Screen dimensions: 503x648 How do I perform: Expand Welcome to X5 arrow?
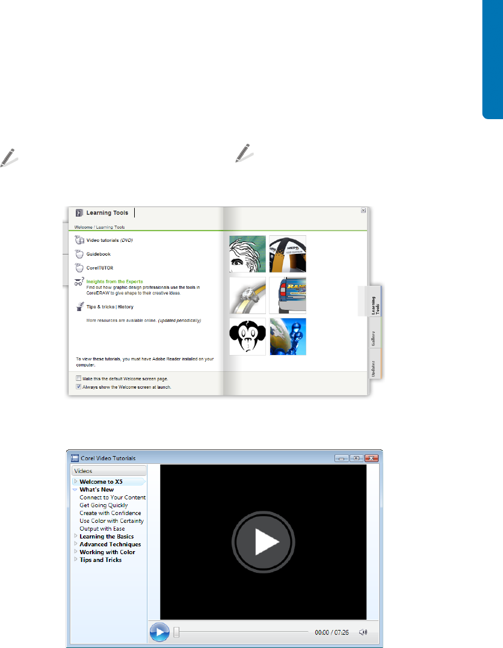76,481
